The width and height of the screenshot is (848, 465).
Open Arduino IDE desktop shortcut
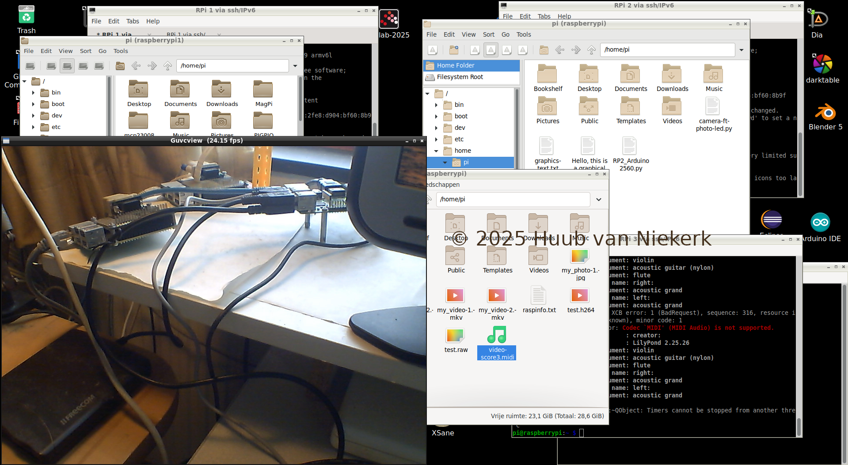tap(820, 223)
